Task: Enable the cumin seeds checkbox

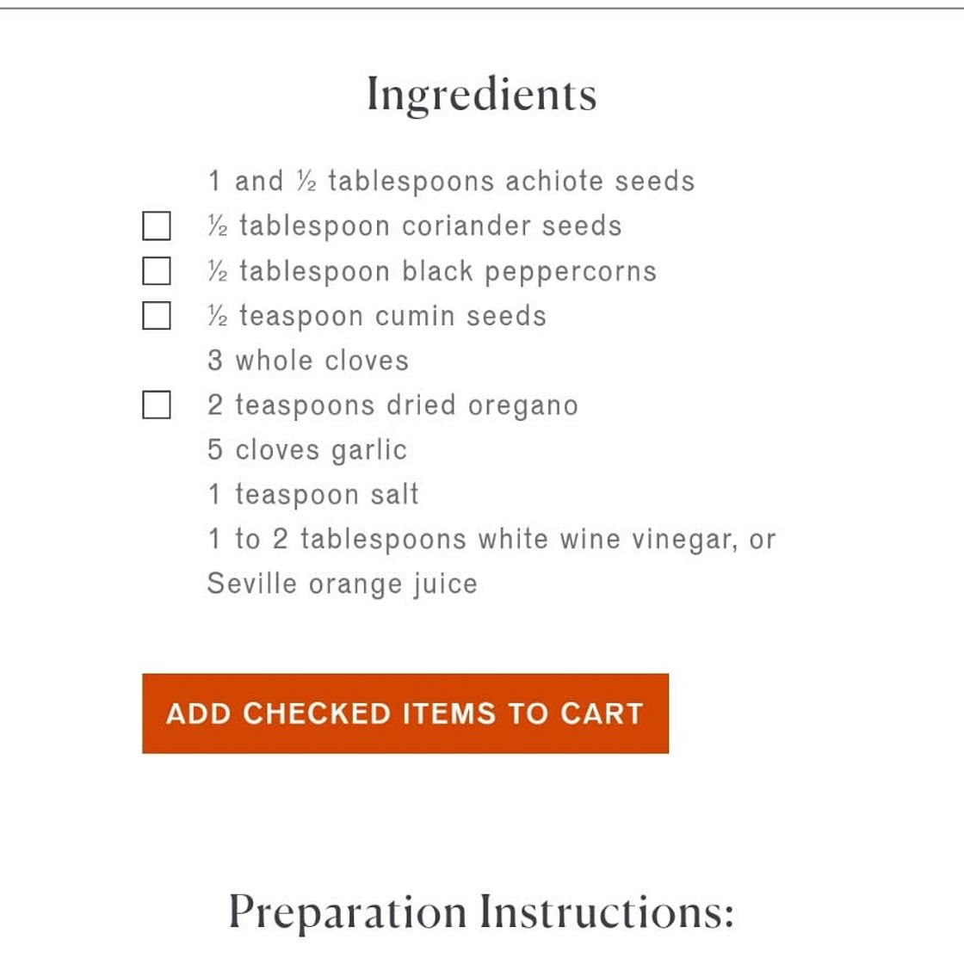Action: coord(156,316)
